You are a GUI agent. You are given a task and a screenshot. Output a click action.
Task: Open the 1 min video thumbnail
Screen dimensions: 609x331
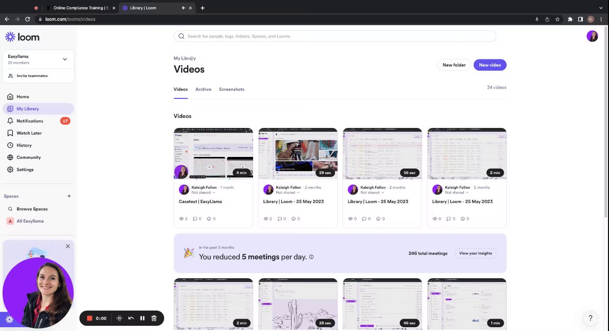[x=467, y=304]
